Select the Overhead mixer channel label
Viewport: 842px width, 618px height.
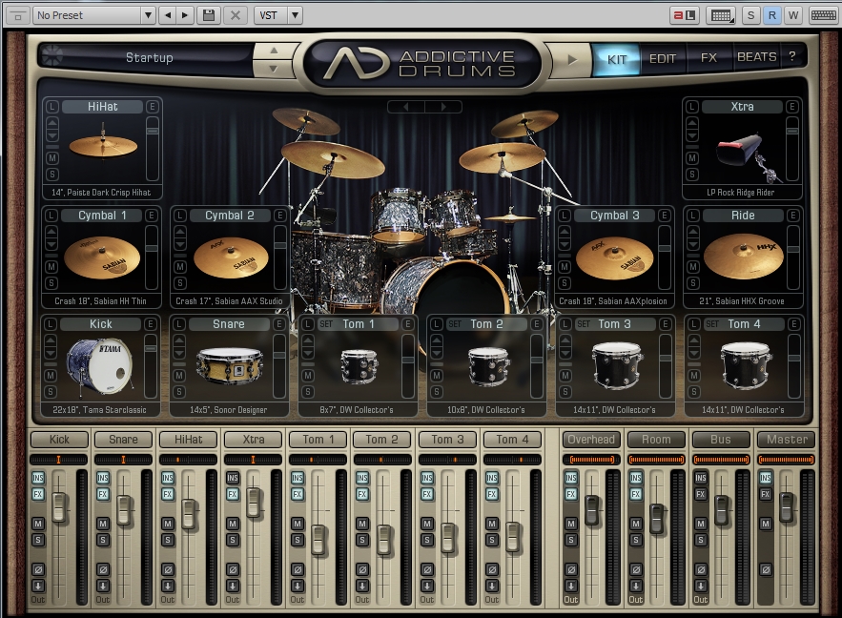[x=591, y=440]
